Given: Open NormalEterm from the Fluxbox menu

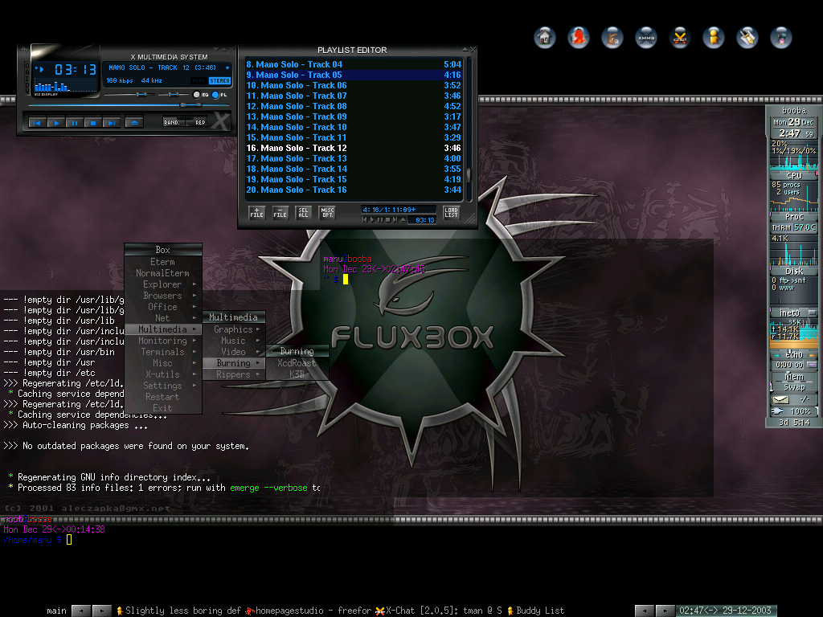Looking at the screenshot, I should click(x=162, y=273).
